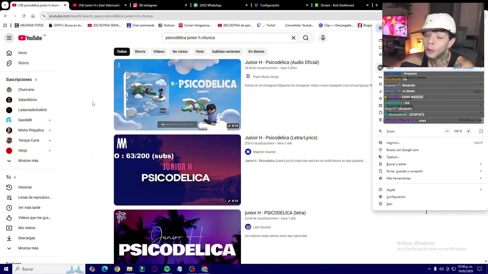Open the Majestic Sounds channel link
Screen dimensions: 488x274
(264, 152)
